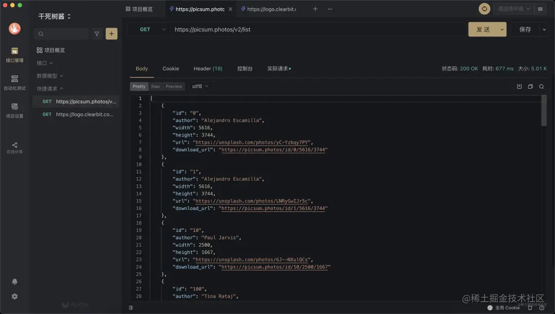
Task: Click the 5.01 K size value
Action: [538, 69]
